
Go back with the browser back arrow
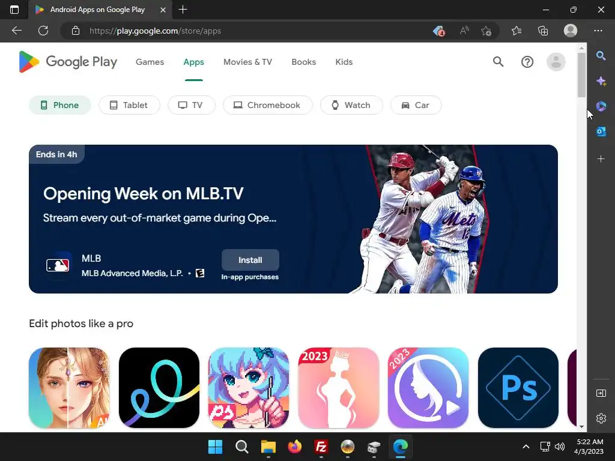coord(16,31)
